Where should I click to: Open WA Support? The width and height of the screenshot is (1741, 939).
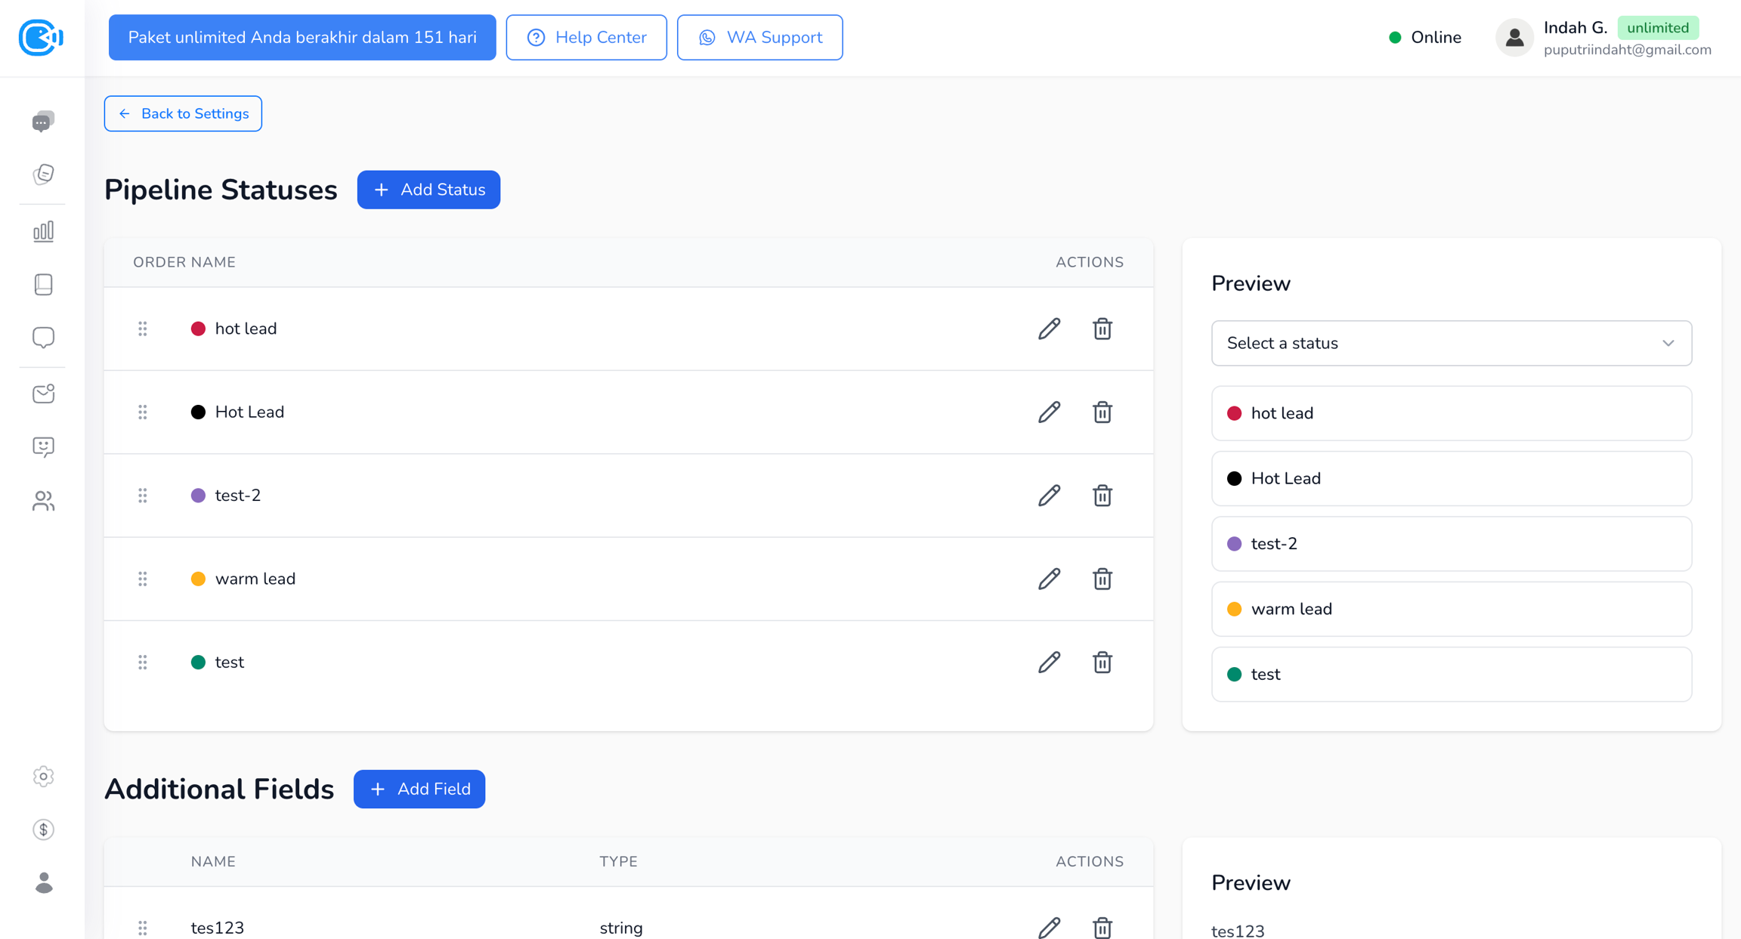tap(759, 38)
